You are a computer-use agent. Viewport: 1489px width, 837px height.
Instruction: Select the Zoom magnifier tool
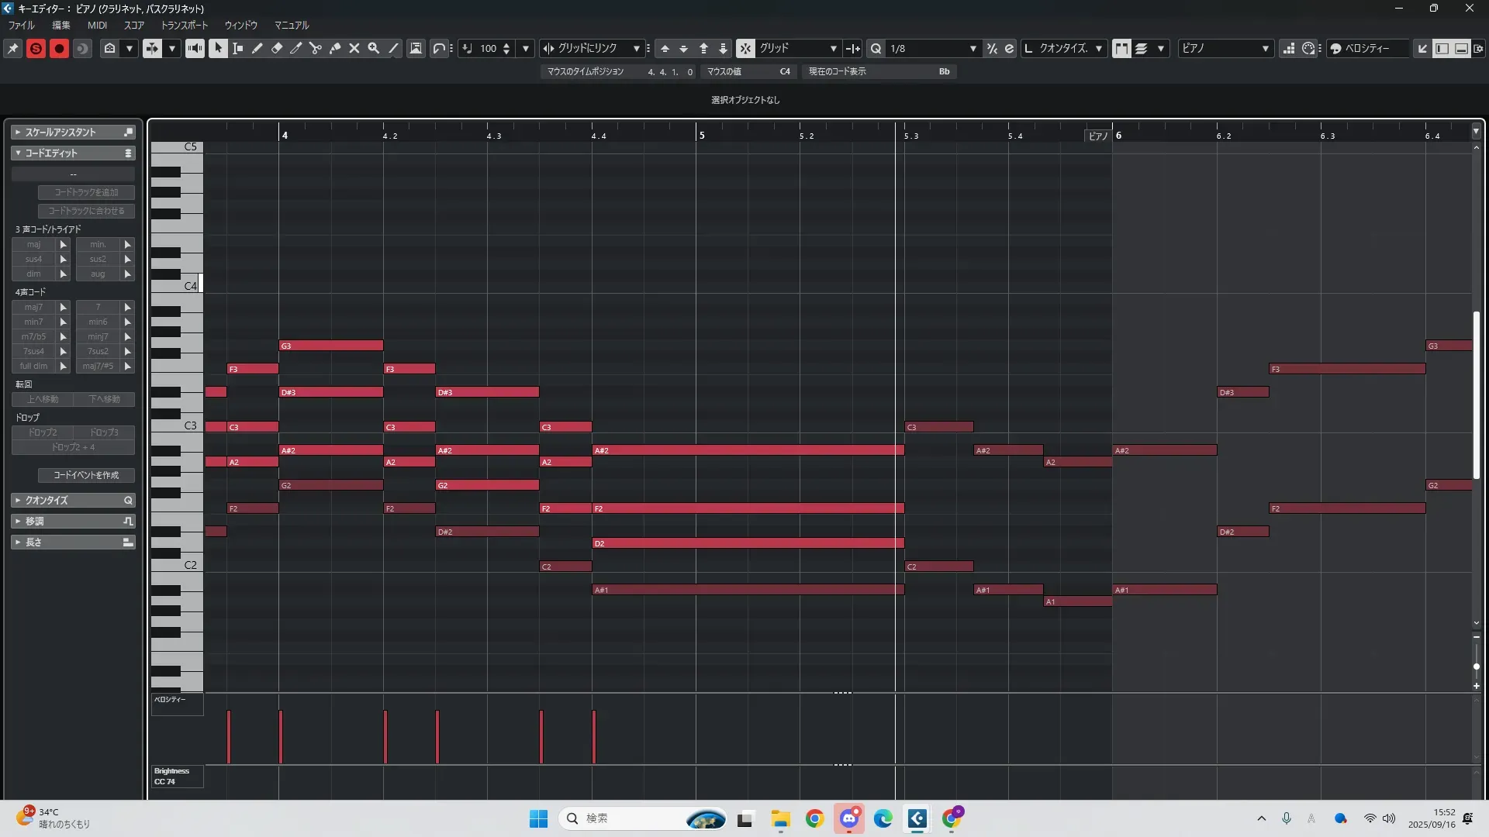[374, 48]
